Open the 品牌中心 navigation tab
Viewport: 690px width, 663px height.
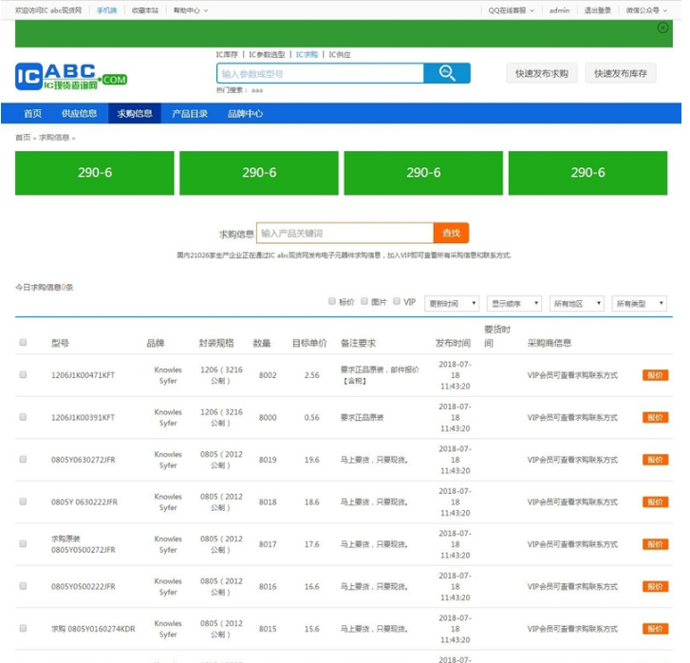point(245,113)
